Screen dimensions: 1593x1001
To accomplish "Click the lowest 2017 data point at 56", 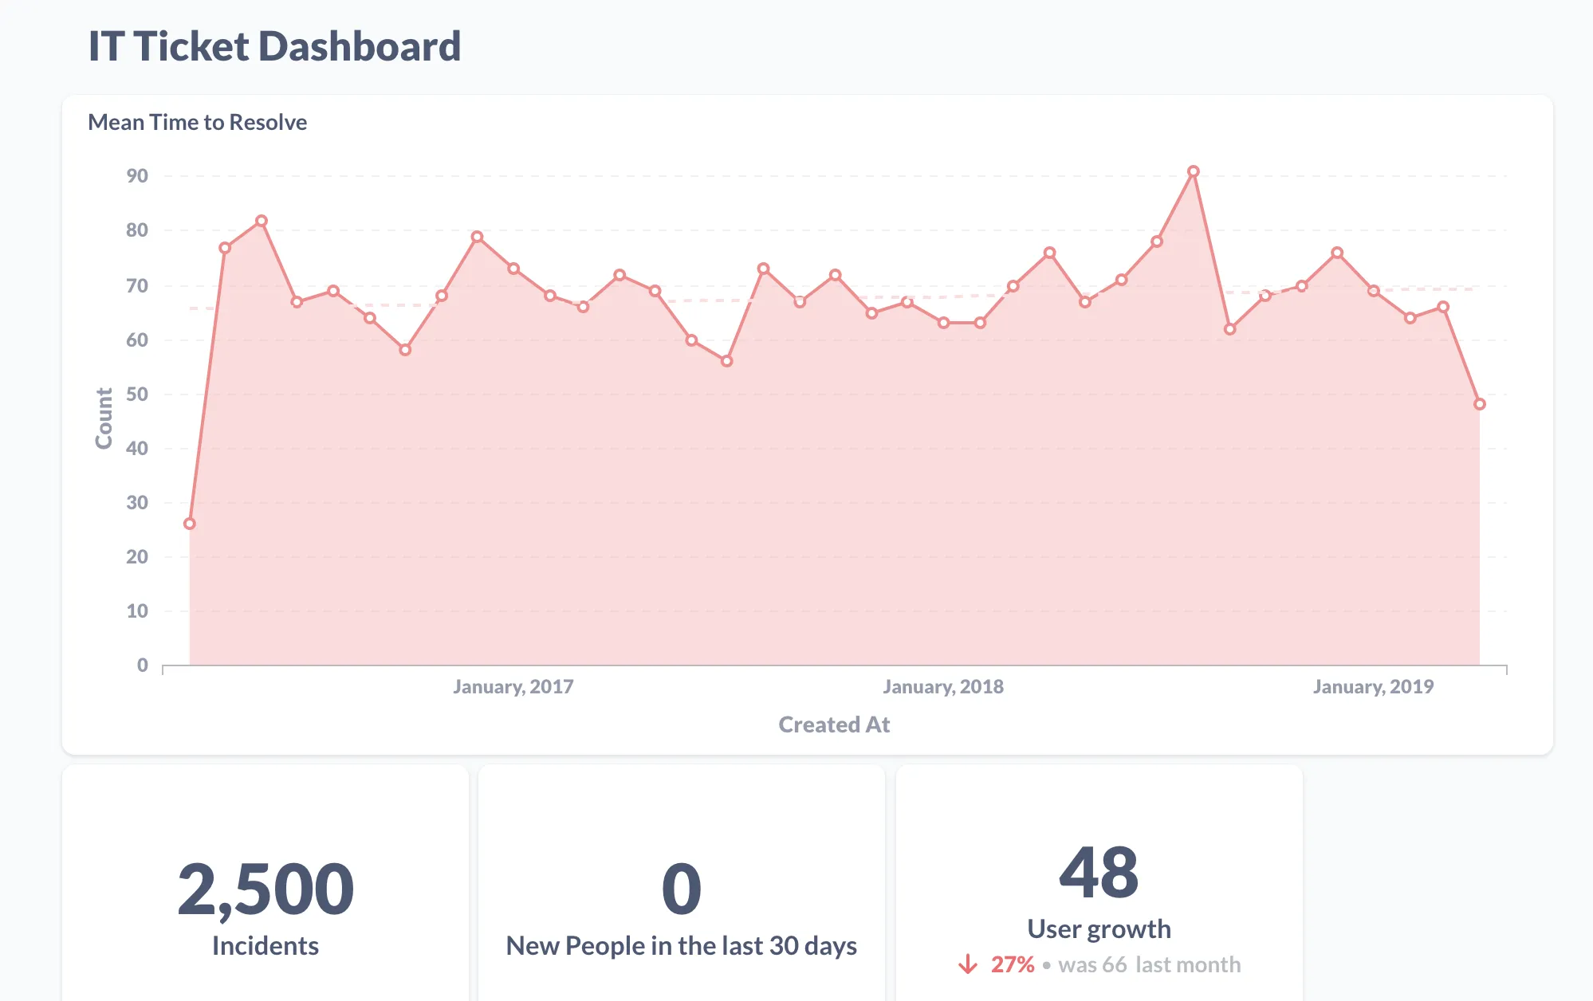I will pos(726,361).
